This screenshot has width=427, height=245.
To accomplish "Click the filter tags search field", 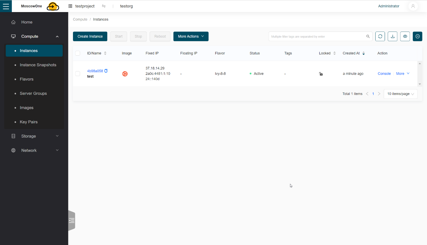I will click(x=317, y=37).
